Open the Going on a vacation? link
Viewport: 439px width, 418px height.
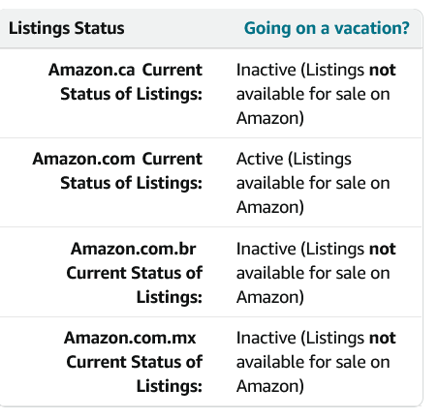coord(327,28)
